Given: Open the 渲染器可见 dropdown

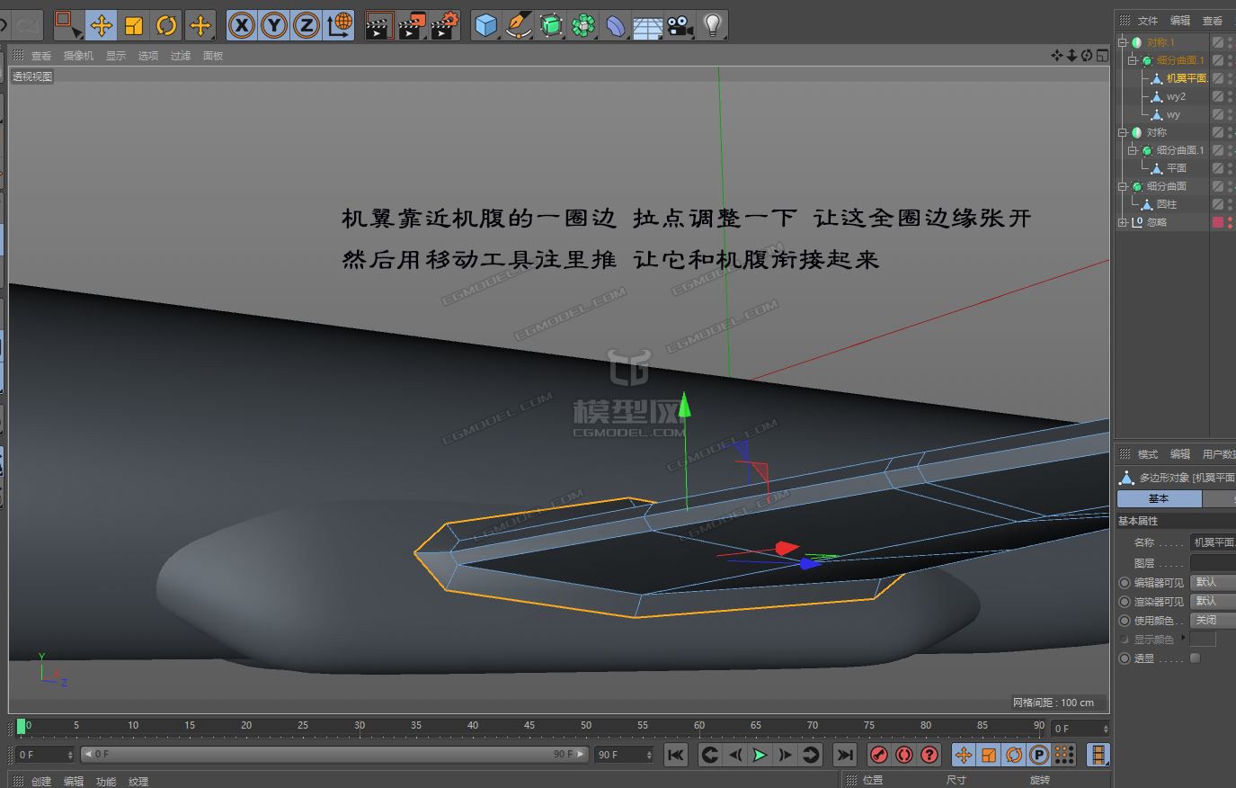Looking at the screenshot, I should (1213, 602).
